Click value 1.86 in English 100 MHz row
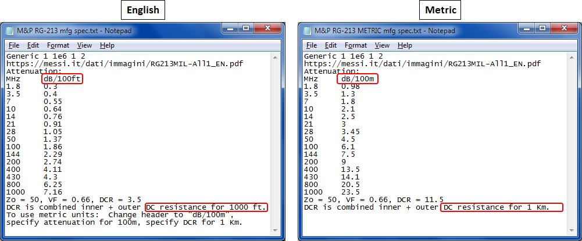This screenshot has height=241, width=582. [52, 147]
